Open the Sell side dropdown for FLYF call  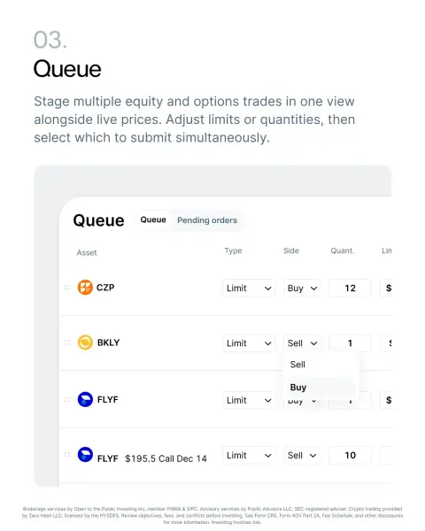click(302, 456)
